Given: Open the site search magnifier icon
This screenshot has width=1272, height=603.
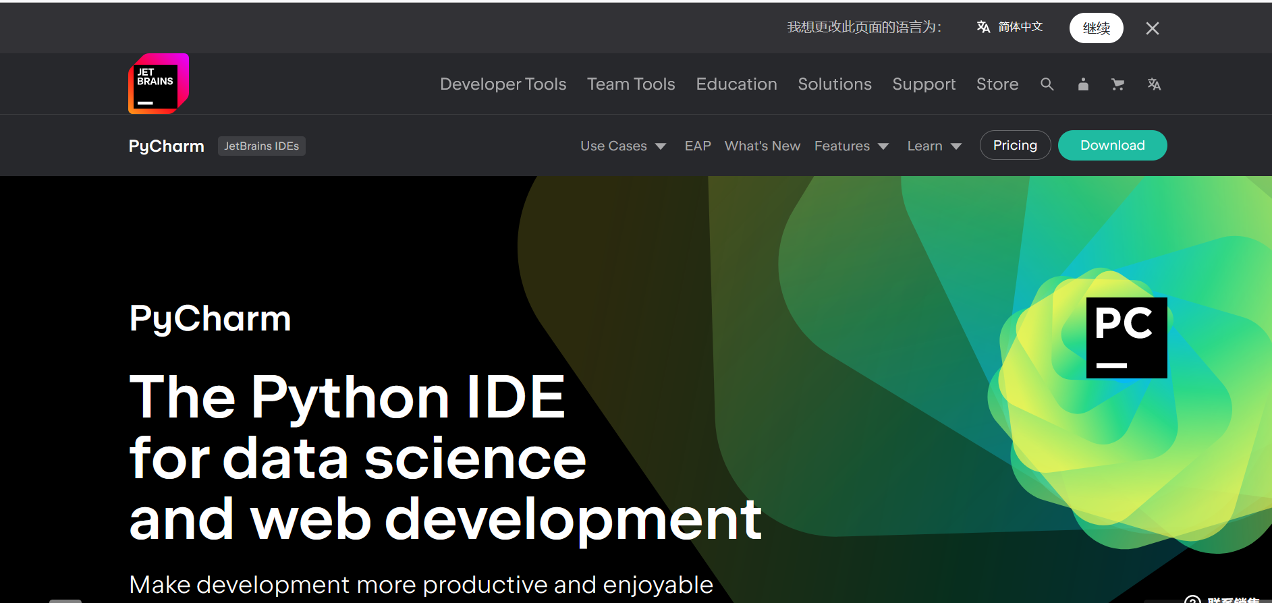Looking at the screenshot, I should tap(1047, 84).
